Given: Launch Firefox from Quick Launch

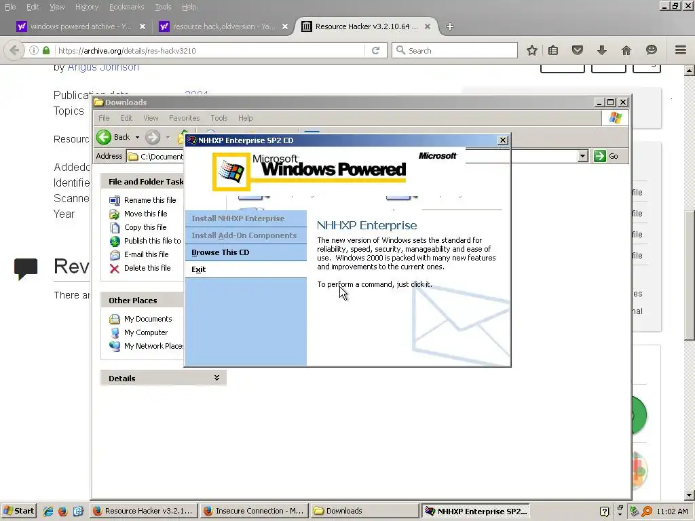Looking at the screenshot, I should (63, 512).
